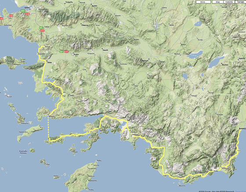Screen dimensions: 246x192
Task: Switch to the Map view type
Action: click(218, 2)
